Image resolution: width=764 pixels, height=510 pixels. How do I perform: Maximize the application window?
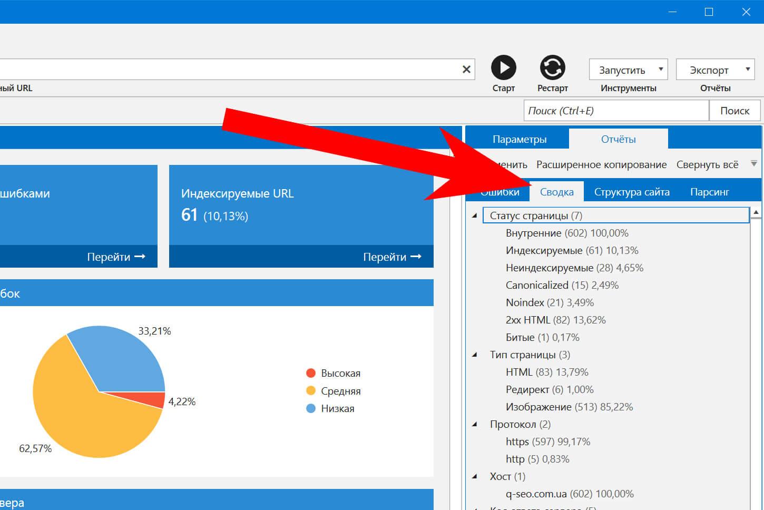[x=709, y=12]
